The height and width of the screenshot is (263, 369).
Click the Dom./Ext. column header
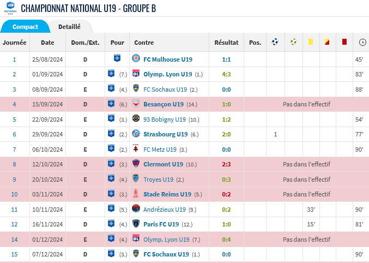pos(85,43)
